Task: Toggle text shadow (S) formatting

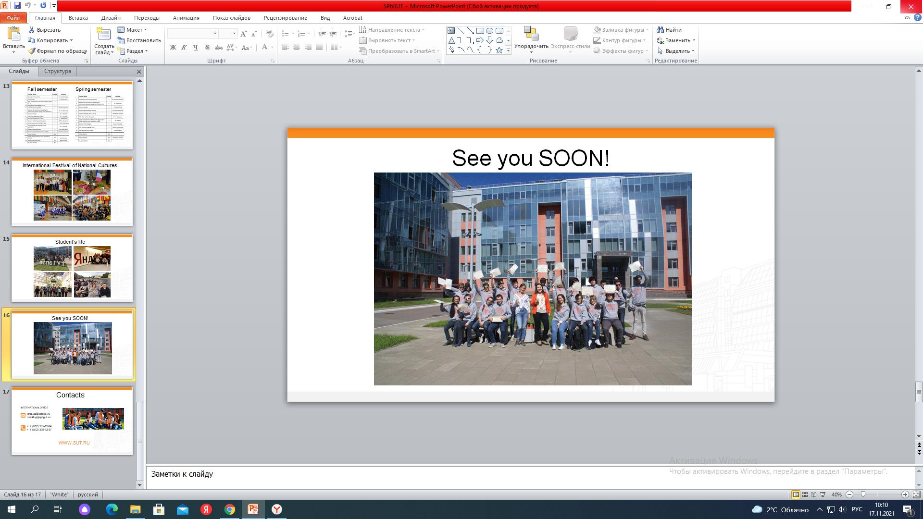Action: pyautogui.click(x=207, y=48)
